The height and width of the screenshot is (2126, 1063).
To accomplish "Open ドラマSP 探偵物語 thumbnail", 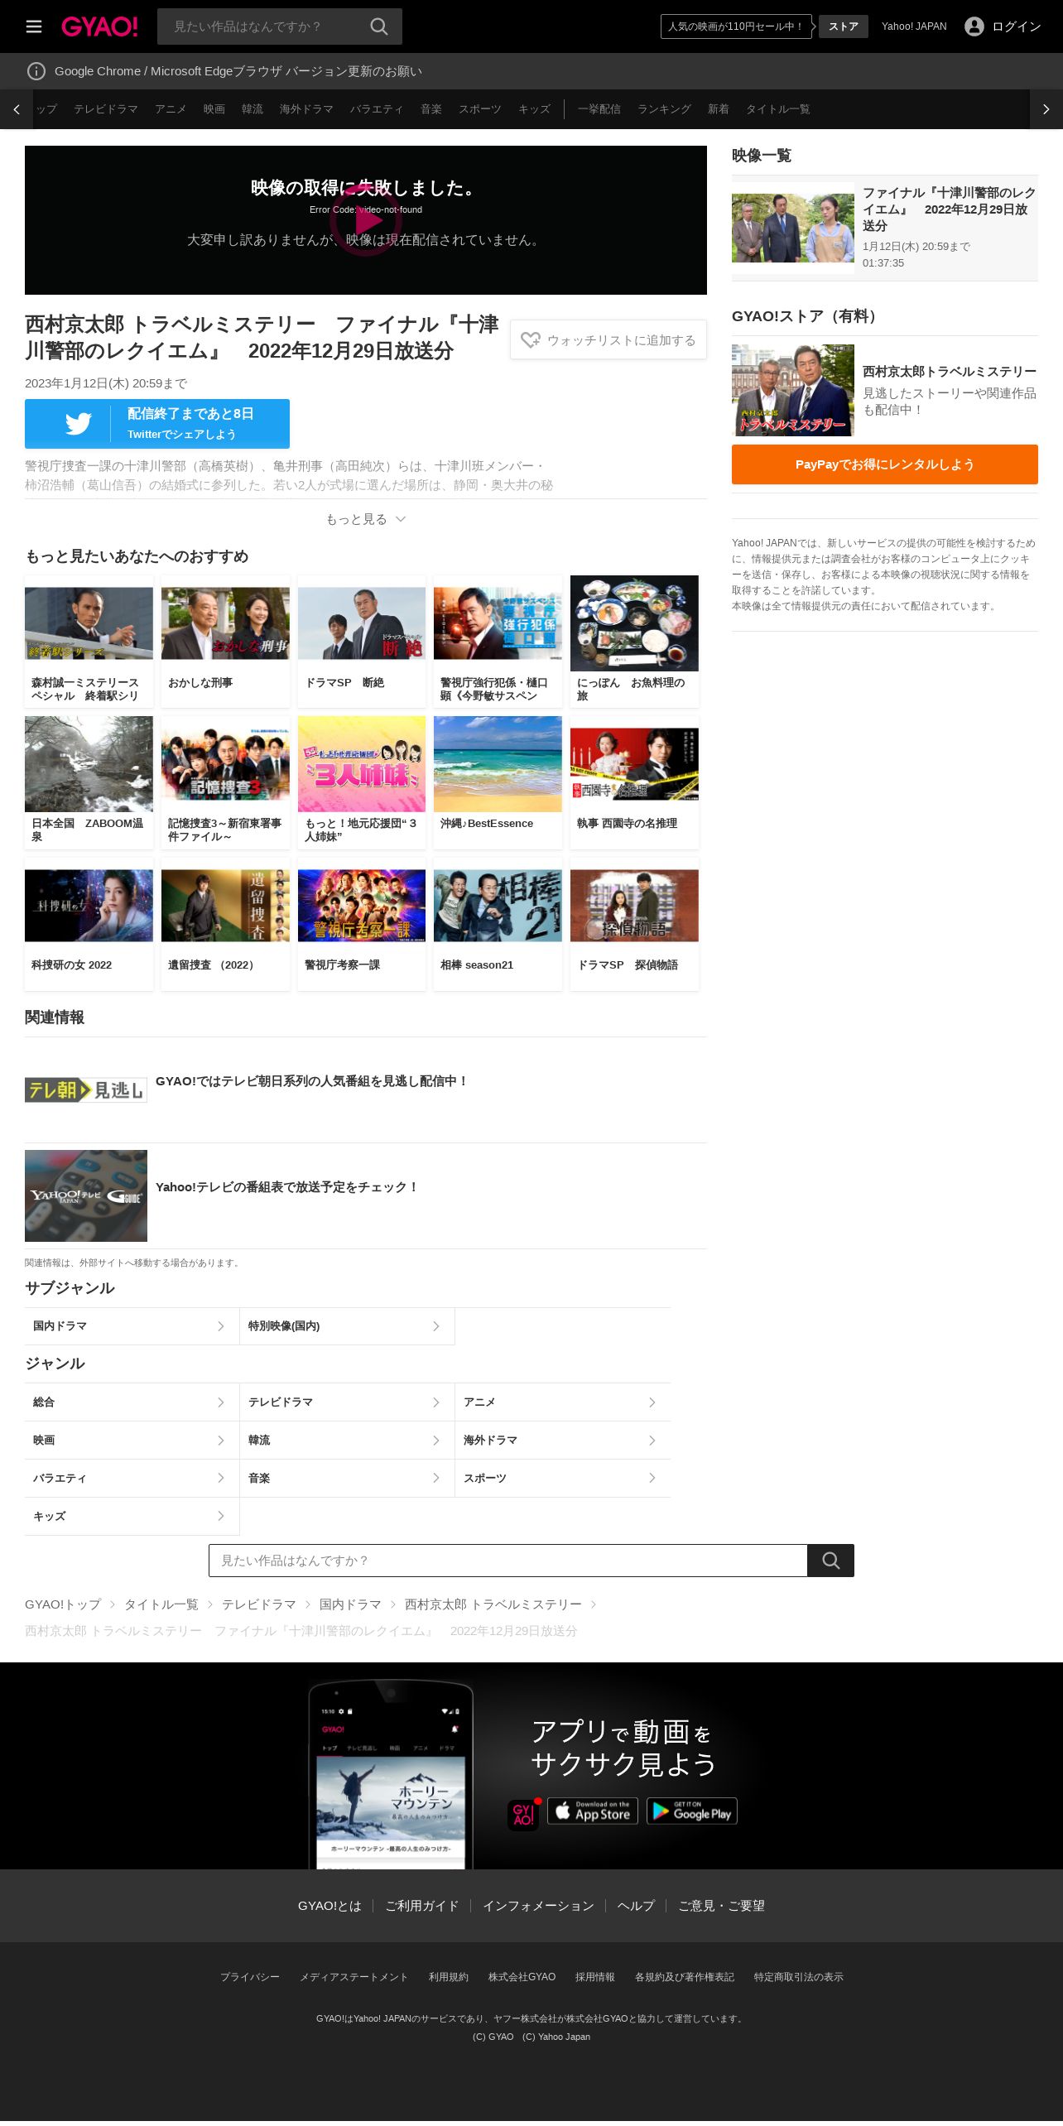I will tap(634, 906).
